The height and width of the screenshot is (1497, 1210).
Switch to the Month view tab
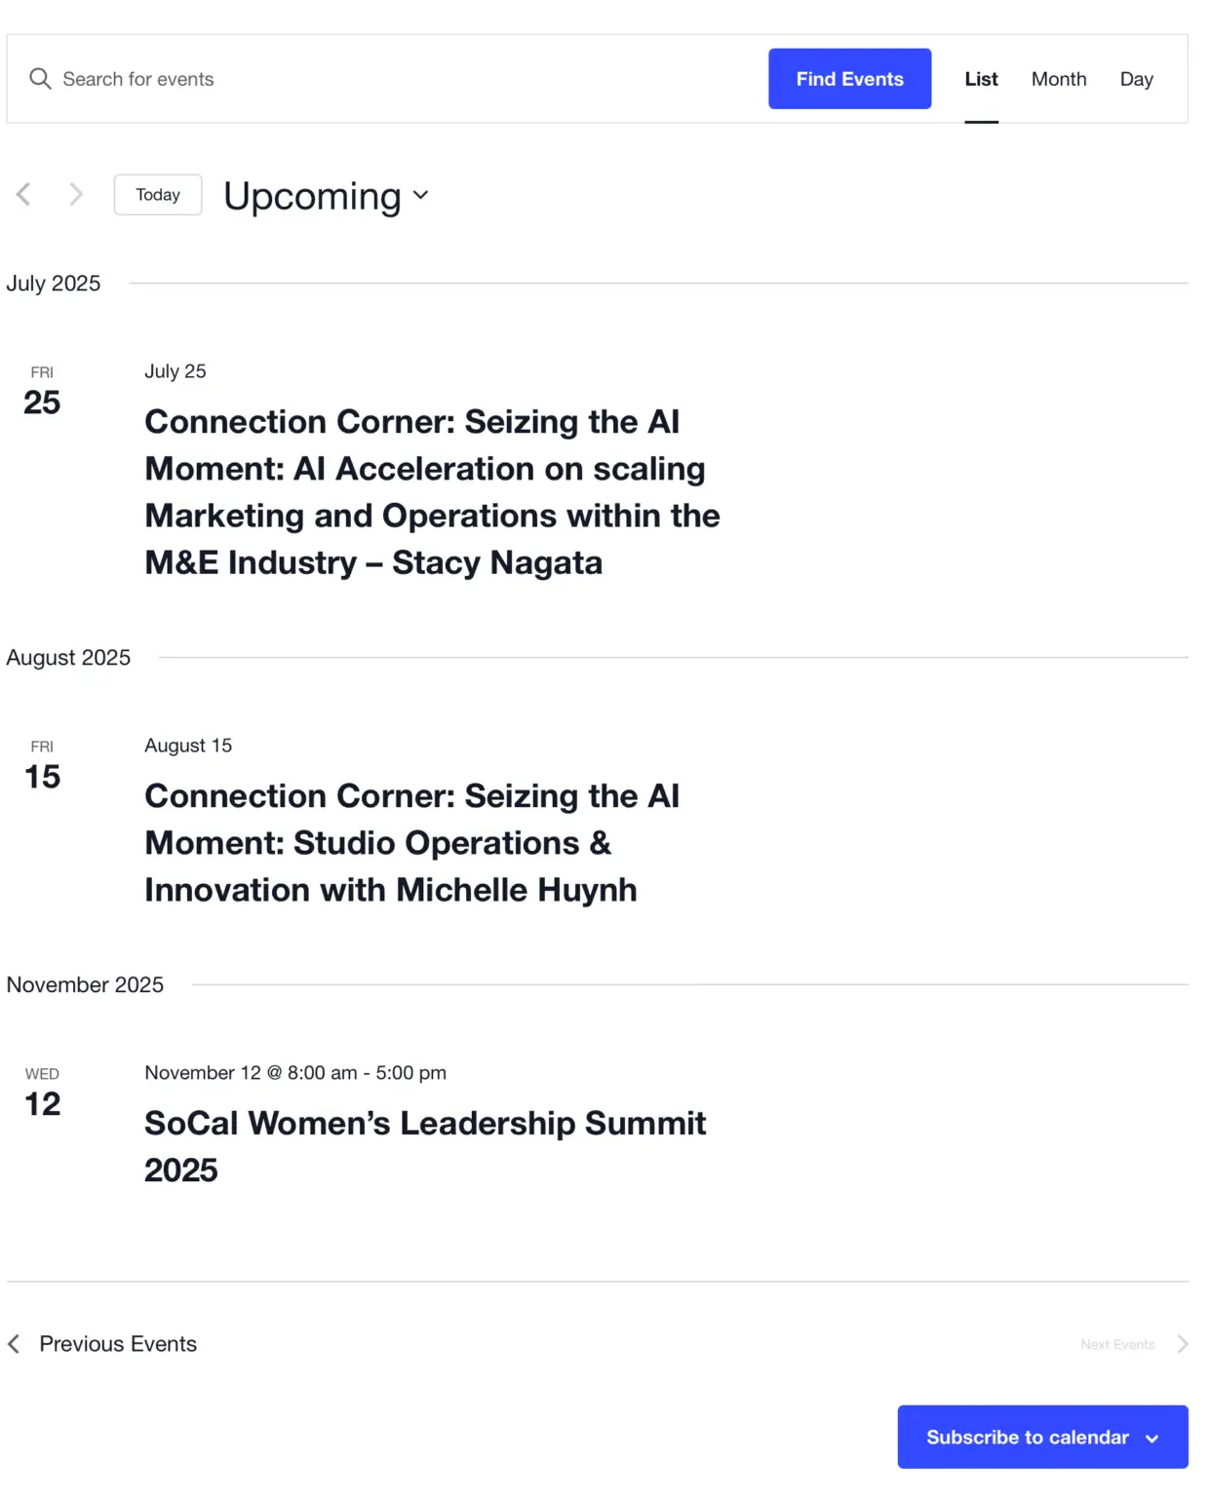point(1059,79)
